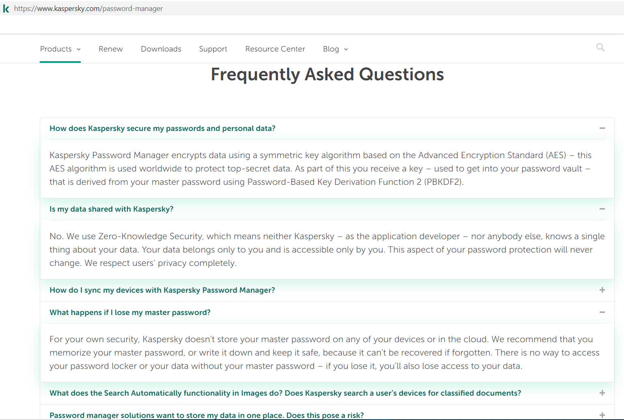This screenshot has height=420, width=624.
Task: Go to the Renew menu item
Action: tap(110, 49)
